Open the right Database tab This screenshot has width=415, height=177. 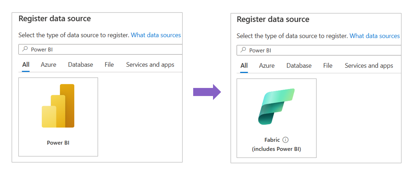coord(299,66)
